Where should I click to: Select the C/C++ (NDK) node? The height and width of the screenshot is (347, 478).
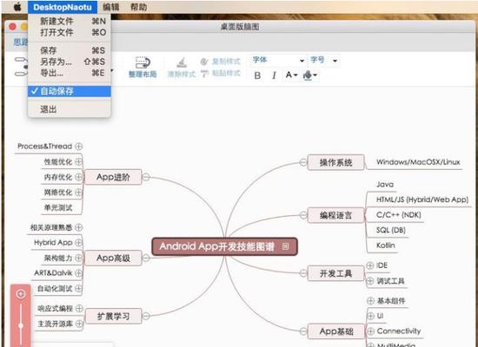point(399,215)
